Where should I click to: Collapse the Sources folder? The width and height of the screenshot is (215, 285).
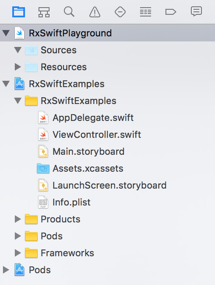[x=18, y=50]
